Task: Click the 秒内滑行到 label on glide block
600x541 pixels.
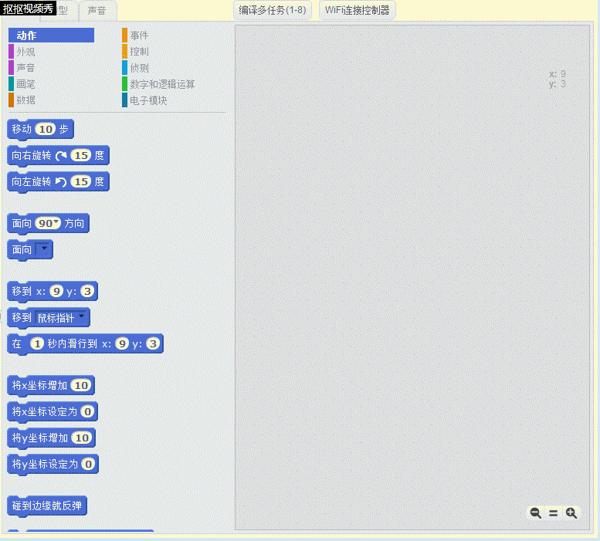Action: (73, 343)
